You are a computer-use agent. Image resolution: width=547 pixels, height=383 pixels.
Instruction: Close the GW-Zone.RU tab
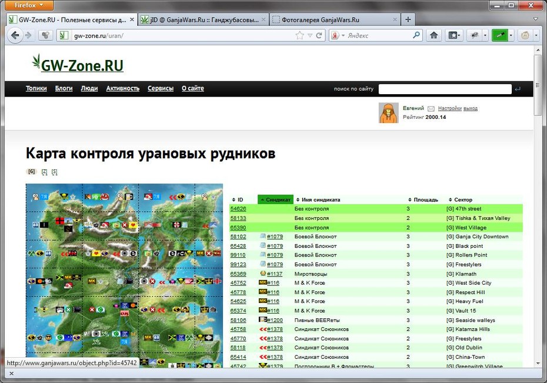click(x=132, y=19)
